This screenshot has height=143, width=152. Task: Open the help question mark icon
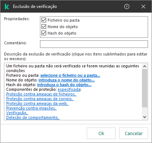127,6
